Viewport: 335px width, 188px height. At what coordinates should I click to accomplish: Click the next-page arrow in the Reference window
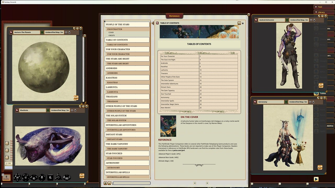pos(207,183)
